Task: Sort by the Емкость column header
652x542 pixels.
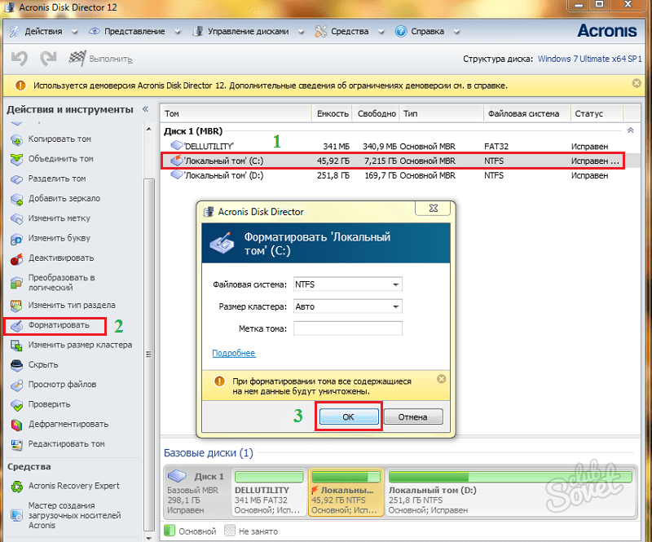Action: pos(333,113)
